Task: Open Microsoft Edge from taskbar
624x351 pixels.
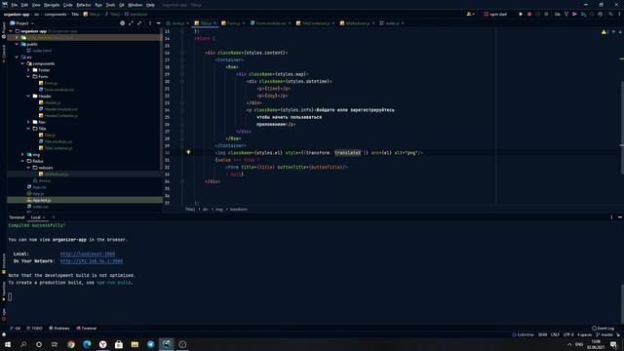Action: tap(87, 344)
